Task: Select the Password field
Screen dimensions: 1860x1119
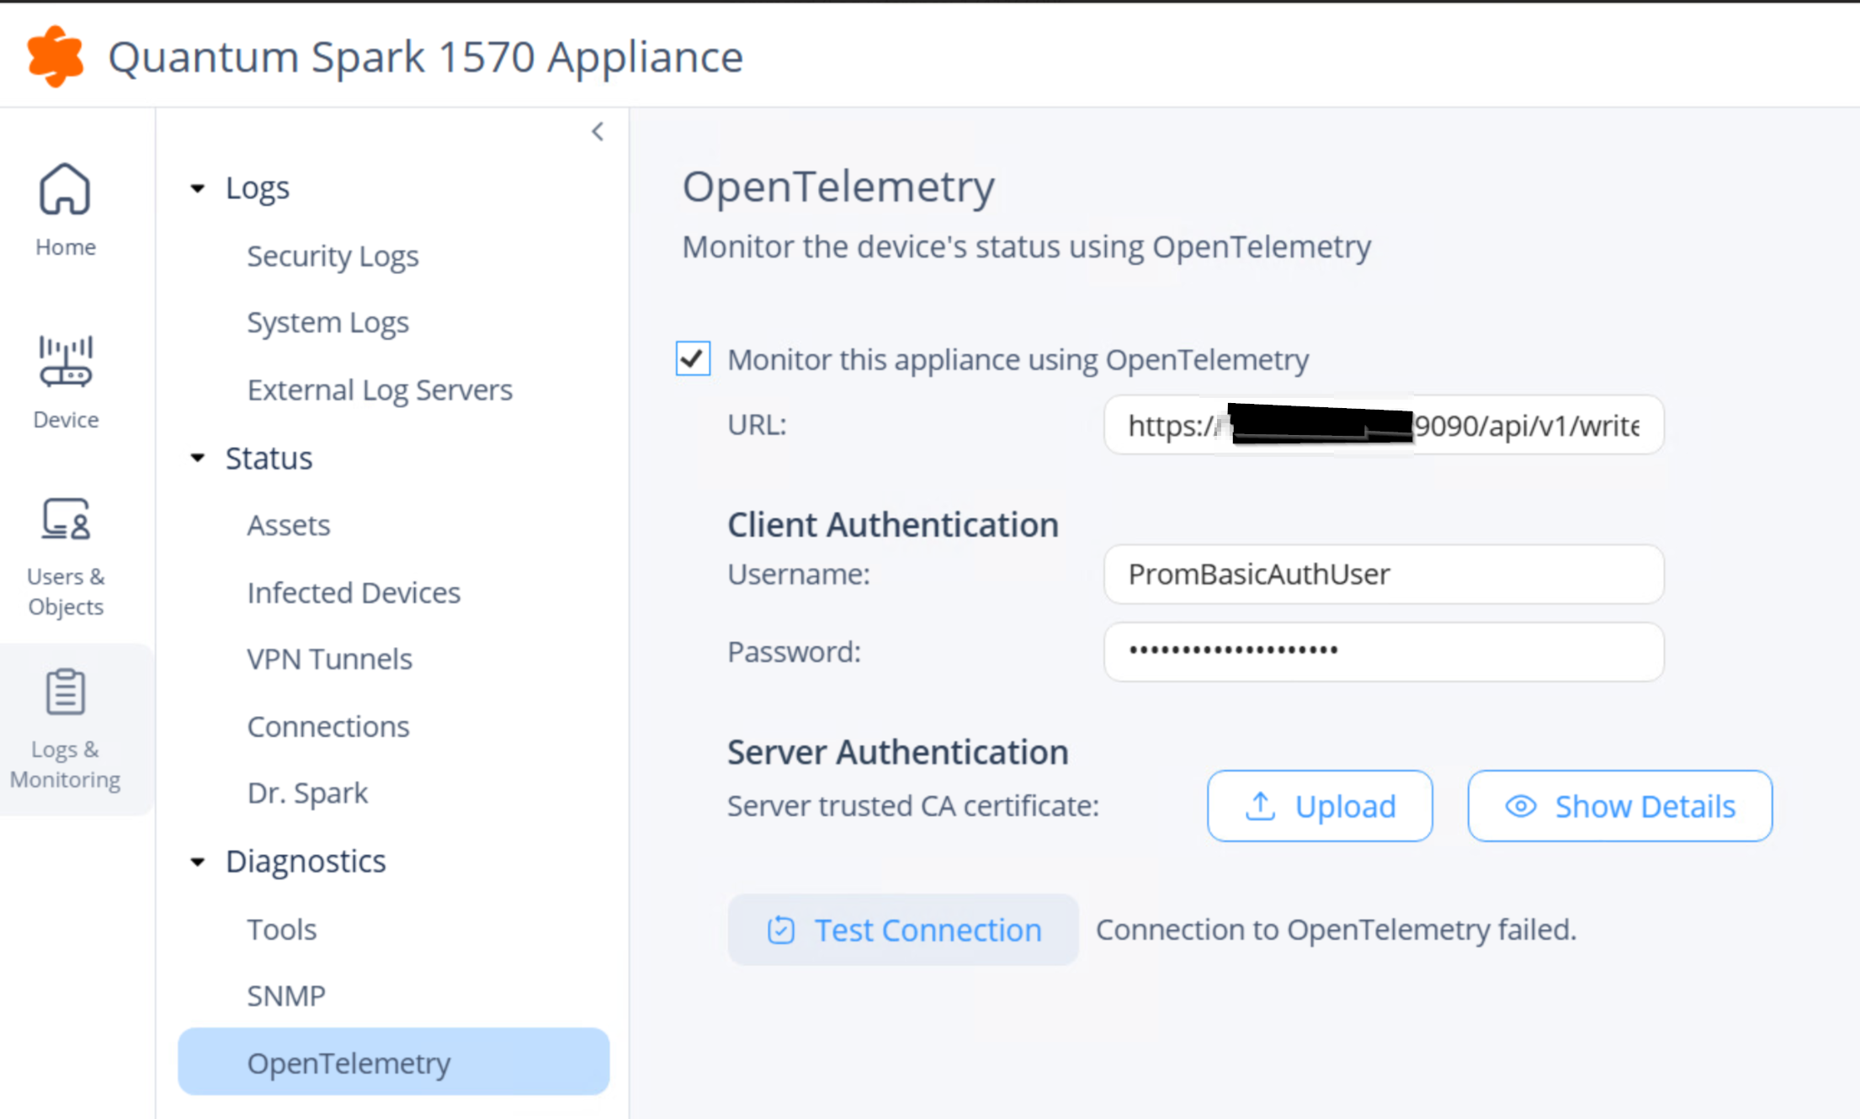Action: pyautogui.click(x=1384, y=651)
